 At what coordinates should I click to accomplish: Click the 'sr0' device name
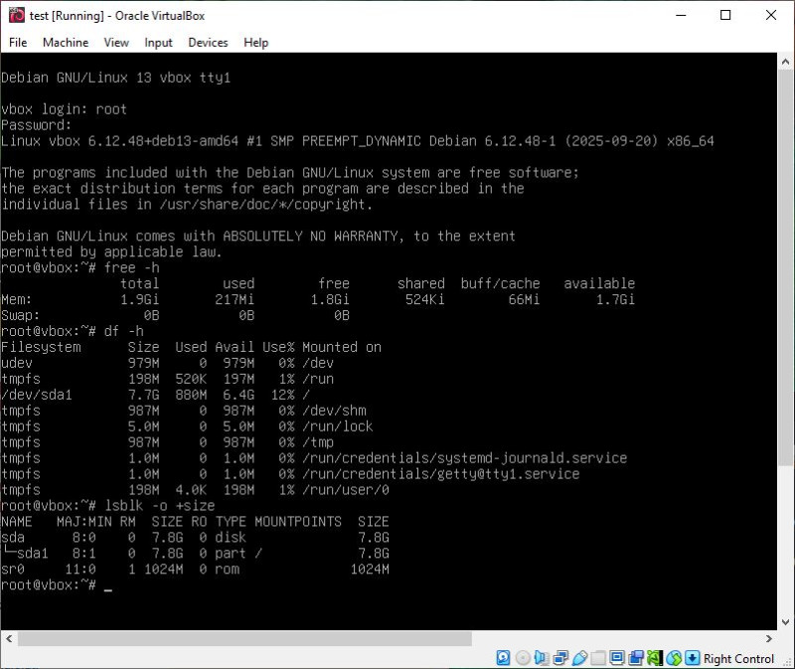tap(13, 569)
